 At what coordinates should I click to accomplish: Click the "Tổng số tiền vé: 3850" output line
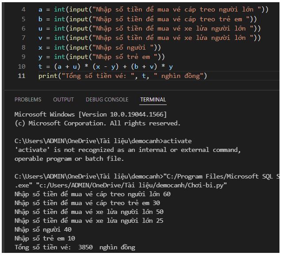[75, 247]
